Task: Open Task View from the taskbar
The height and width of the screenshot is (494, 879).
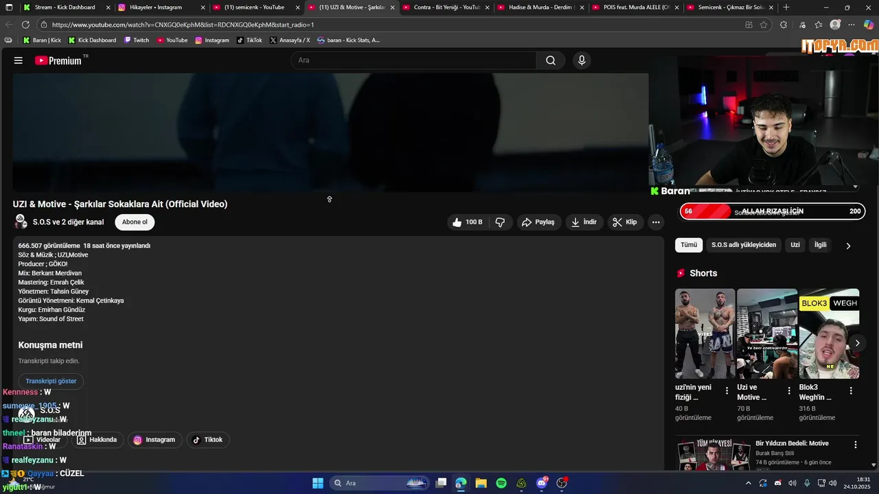Action: [442, 483]
